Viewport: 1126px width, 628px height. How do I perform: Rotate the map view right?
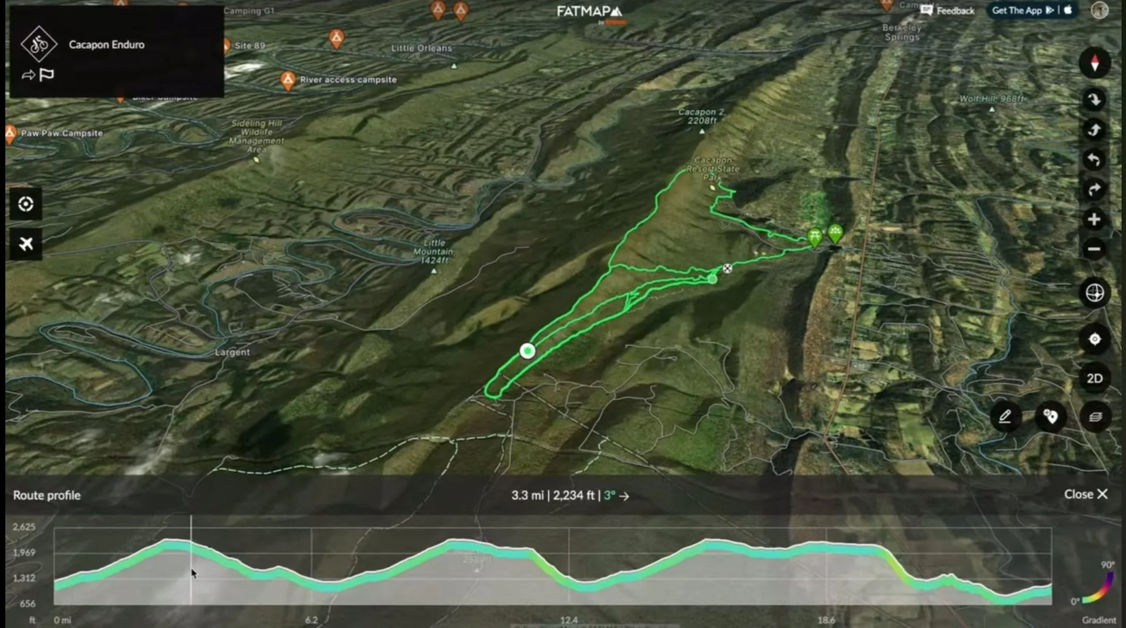click(1094, 189)
